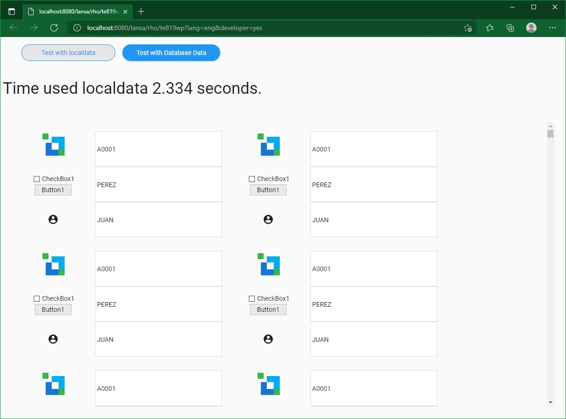Click Test with Database Data button
Viewport: 566px width, 419px height.
171,53
